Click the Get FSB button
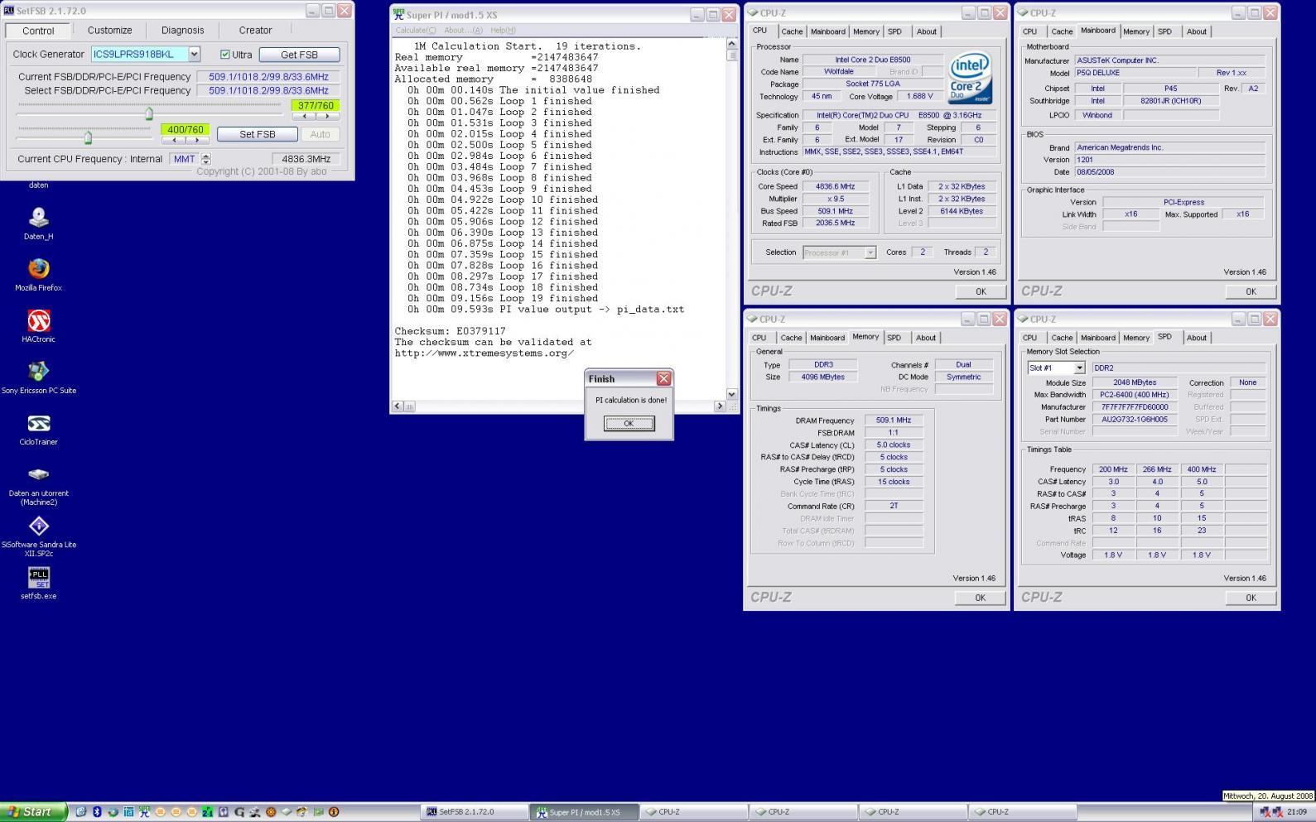Image resolution: width=1316 pixels, height=822 pixels. (x=299, y=55)
